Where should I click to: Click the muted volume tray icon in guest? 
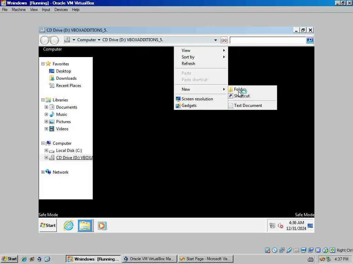(280, 225)
